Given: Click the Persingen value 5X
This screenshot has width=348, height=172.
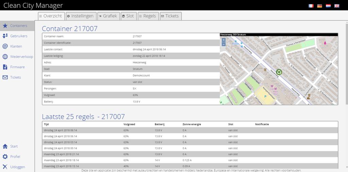Looking at the screenshot, I should pos(134,89).
